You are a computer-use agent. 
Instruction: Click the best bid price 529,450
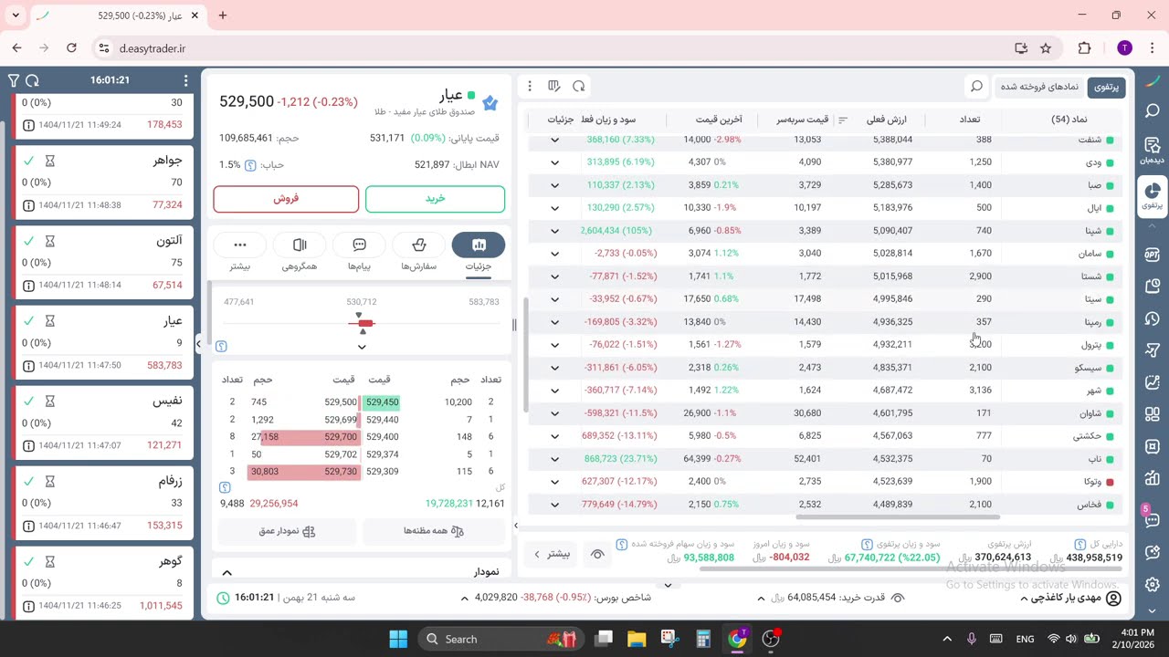[x=382, y=402]
